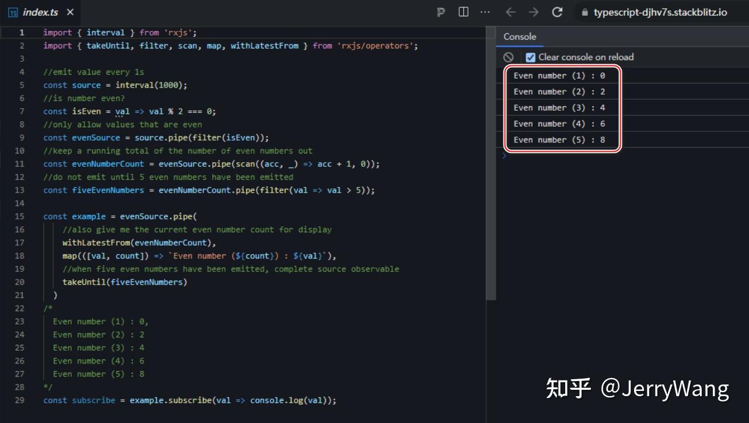
Task: Click 'isEven' variable on line 7
Action: (86, 111)
